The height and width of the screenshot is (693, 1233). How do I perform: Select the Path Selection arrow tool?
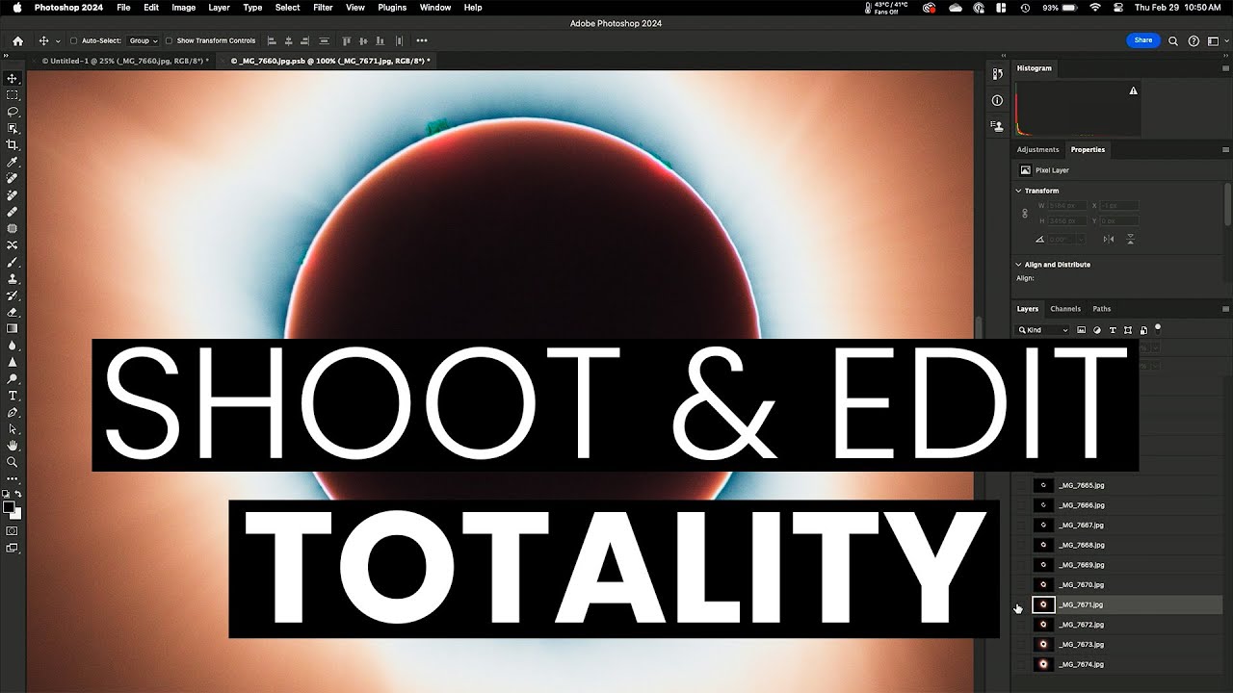(13, 428)
